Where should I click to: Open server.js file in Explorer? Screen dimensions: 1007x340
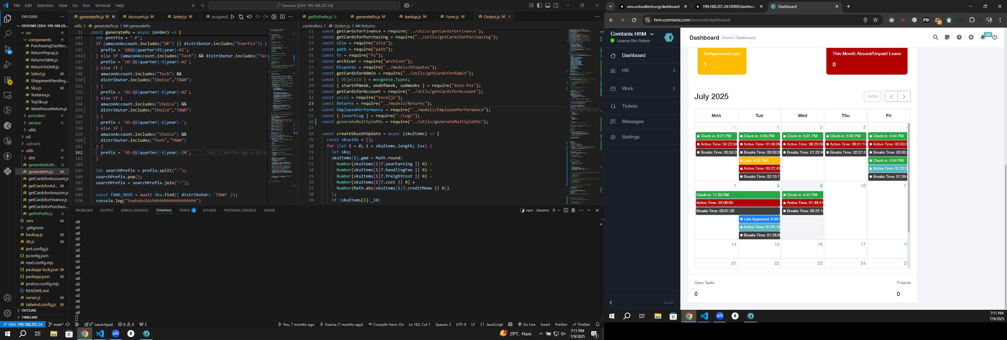click(33, 298)
